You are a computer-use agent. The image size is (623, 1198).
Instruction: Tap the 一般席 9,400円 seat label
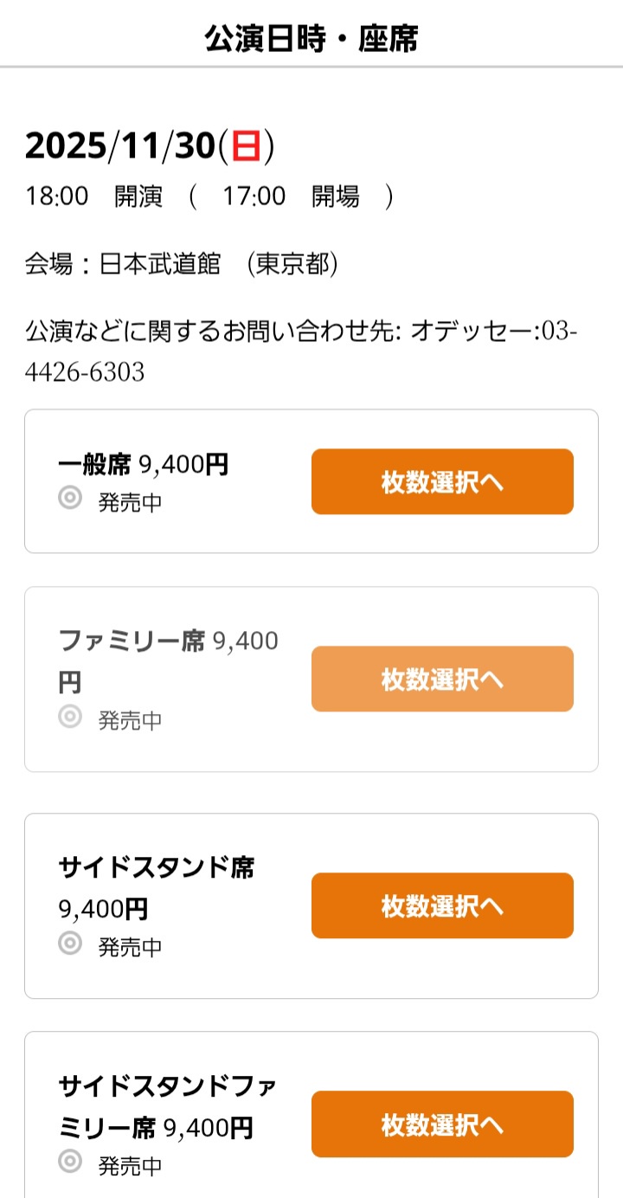[x=144, y=465]
